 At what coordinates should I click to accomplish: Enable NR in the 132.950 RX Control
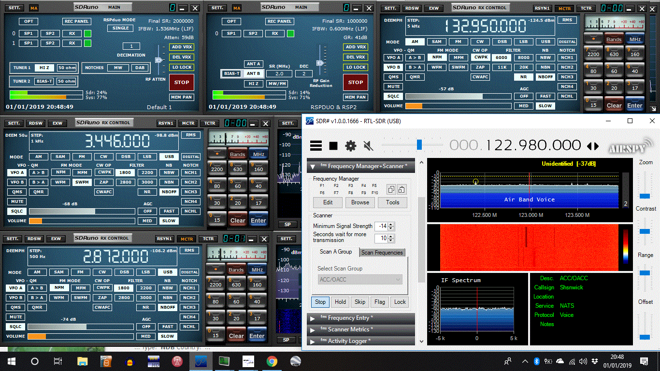click(x=523, y=77)
